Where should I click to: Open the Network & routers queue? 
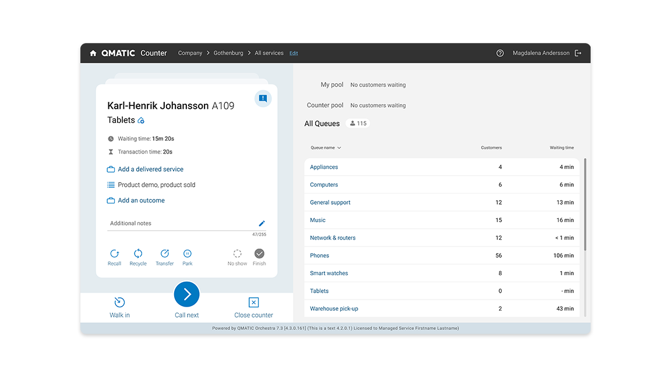pyautogui.click(x=333, y=237)
